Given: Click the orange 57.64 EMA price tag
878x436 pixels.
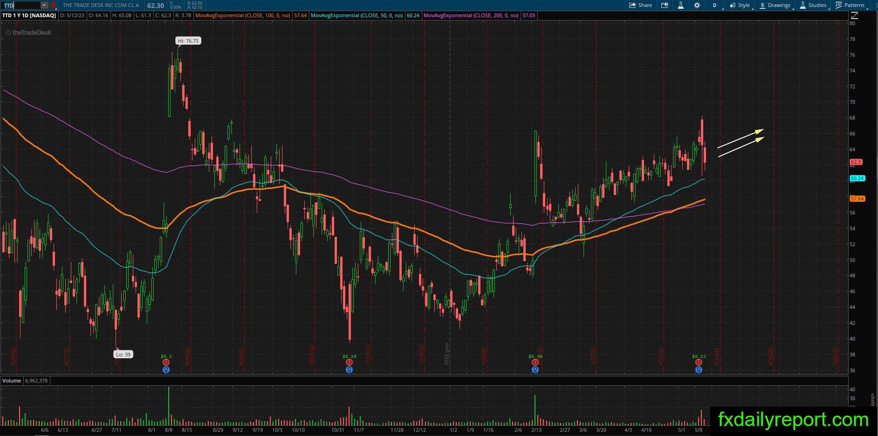Looking at the screenshot, I should tap(857, 199).
